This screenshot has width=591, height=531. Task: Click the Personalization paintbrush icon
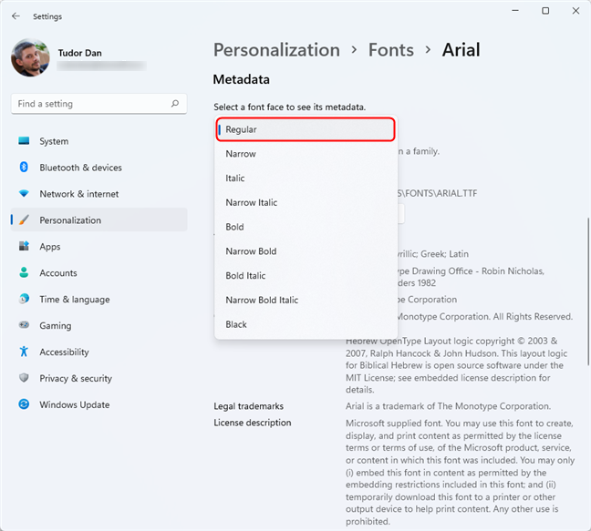(x=24, y=220)
